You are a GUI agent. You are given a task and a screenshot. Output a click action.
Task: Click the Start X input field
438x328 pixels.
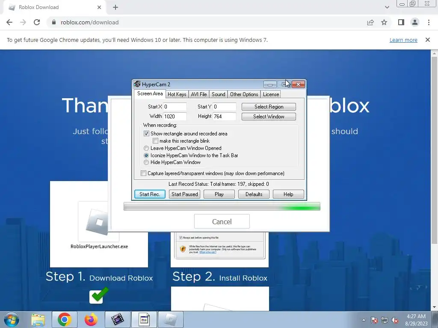pyautogui.click(x=175, y=106)
